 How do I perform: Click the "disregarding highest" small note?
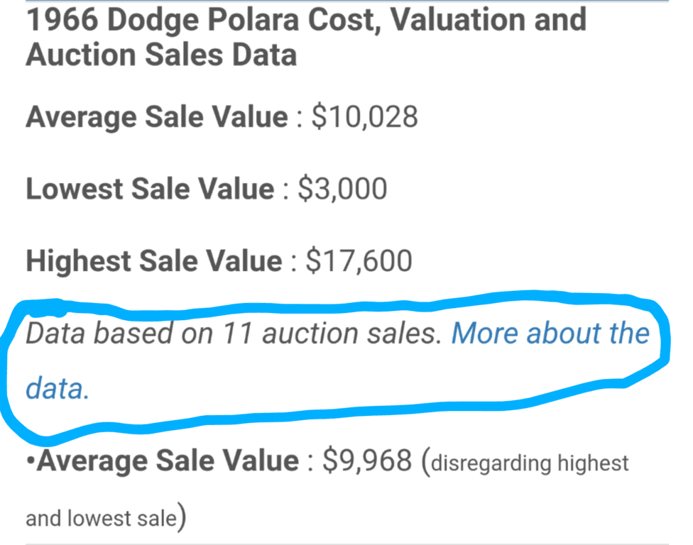pos(530,464)
